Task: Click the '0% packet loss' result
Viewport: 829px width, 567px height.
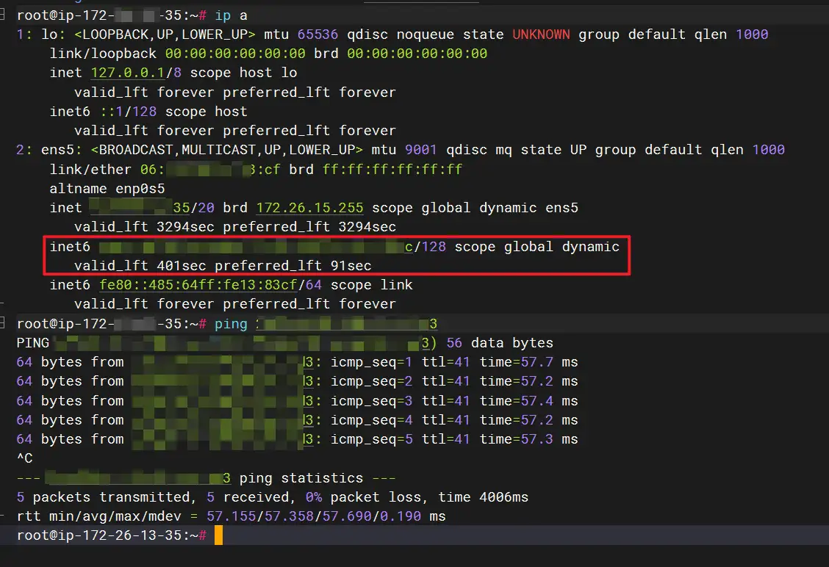Action: (x=363, y=496)
